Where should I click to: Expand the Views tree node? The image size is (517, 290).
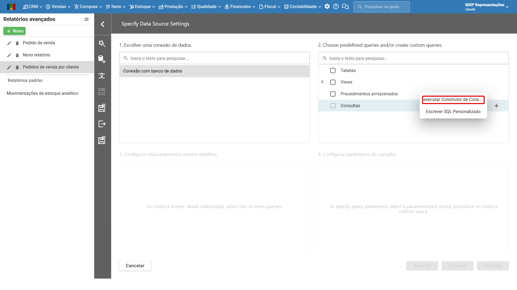322,82
